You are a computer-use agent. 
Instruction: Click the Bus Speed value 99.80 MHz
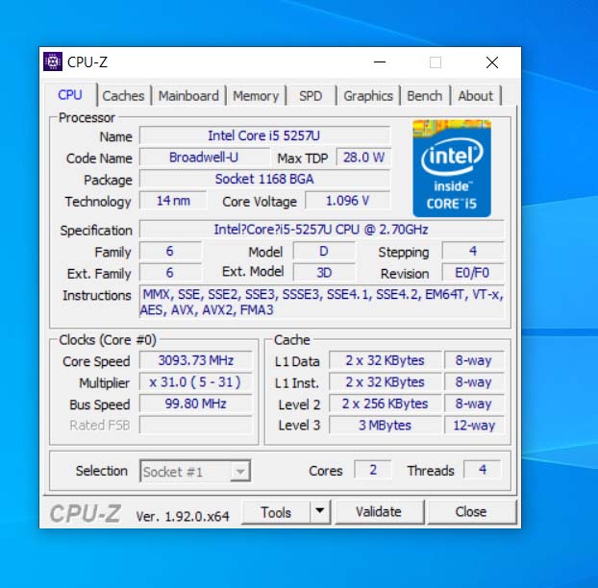point(195,404)
